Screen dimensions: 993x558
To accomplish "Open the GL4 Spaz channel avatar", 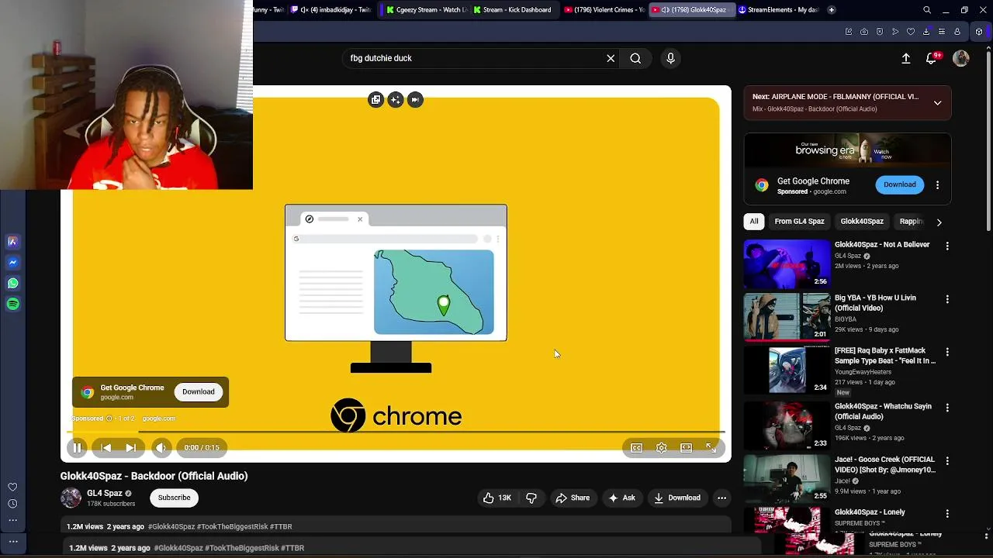I will [x=71, y=498].
